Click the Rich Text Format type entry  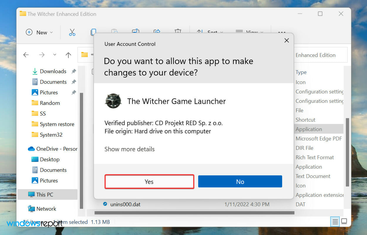coord(314,157)
